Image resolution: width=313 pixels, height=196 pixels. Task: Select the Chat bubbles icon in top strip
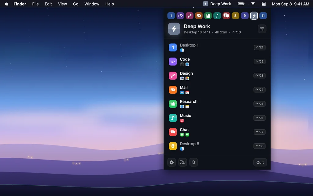point(226,16)
